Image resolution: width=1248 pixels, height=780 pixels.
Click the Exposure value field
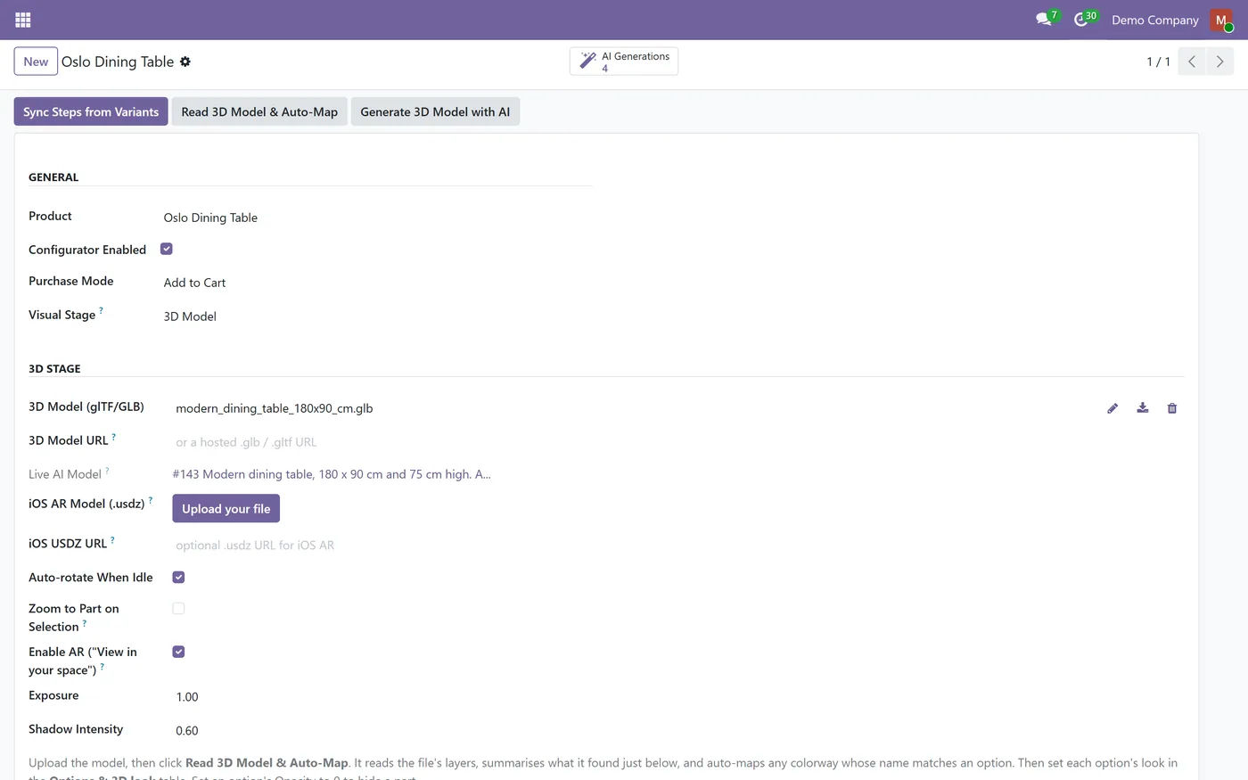(677, 697)
